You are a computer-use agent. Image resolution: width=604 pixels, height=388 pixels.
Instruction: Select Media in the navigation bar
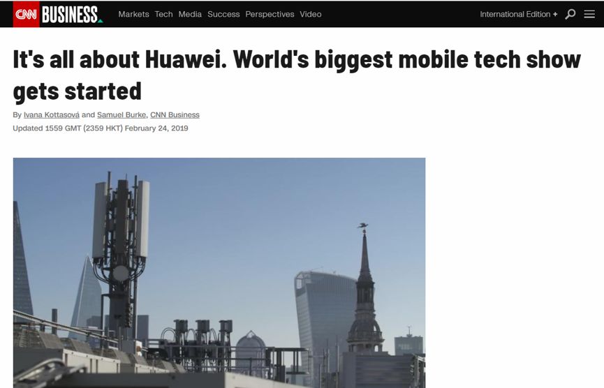190,14
